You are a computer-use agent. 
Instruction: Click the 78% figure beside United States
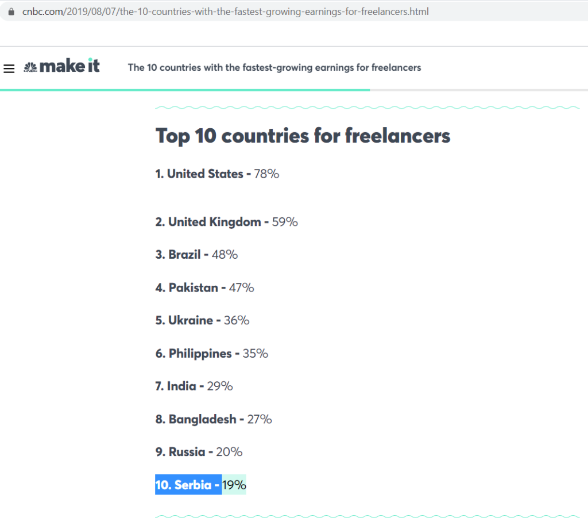pyautogui.click(x=266, y=174)
